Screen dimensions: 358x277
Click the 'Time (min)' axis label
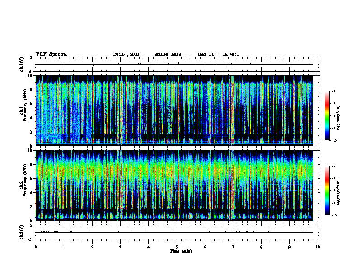tap(181, 251)
